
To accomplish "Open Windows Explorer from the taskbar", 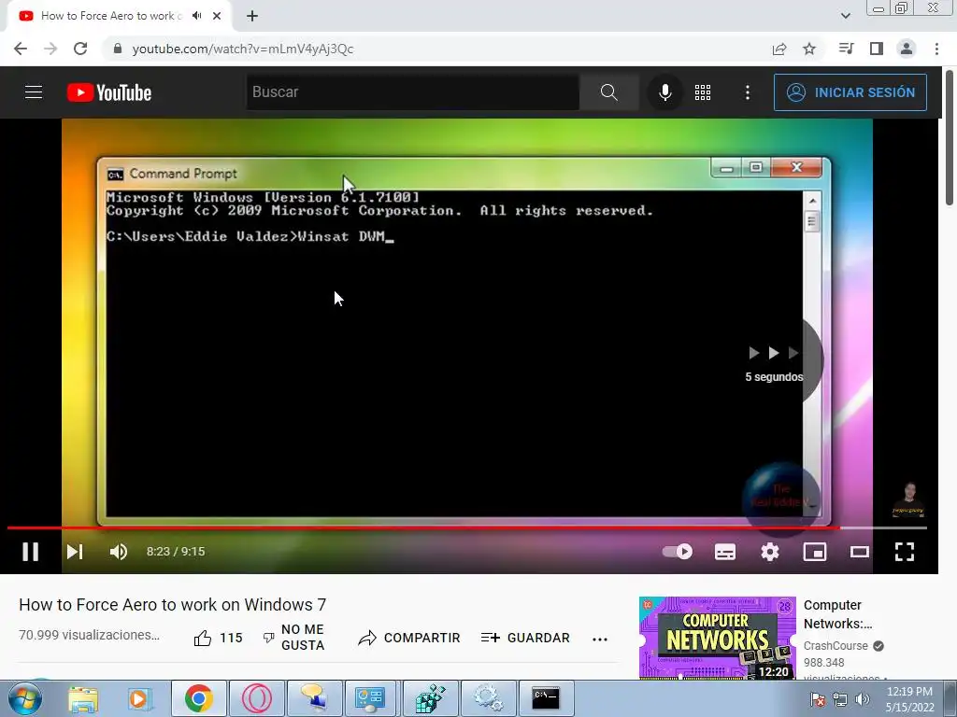I will pos(83,698).
